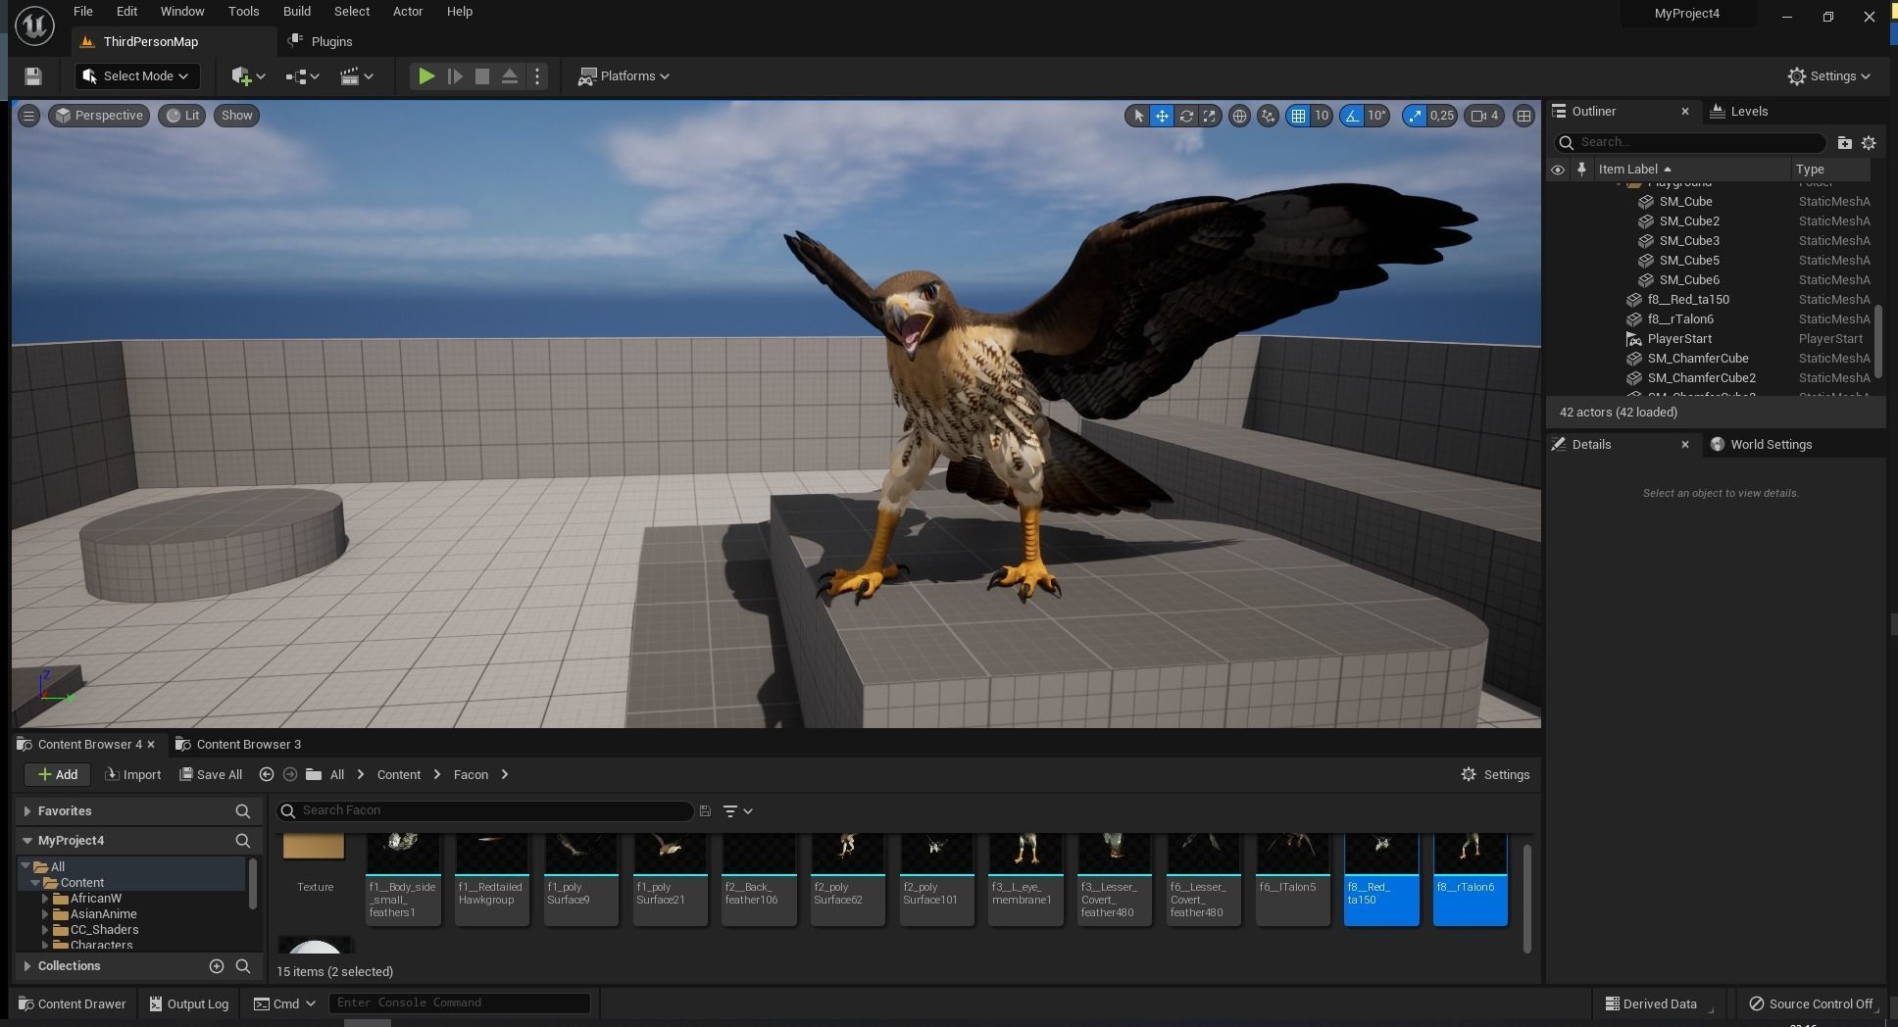Select SM_Cube3 in the Outliner
Screen dimensions: 1898x1027
pyautogui.click(x=1688, y=241)
